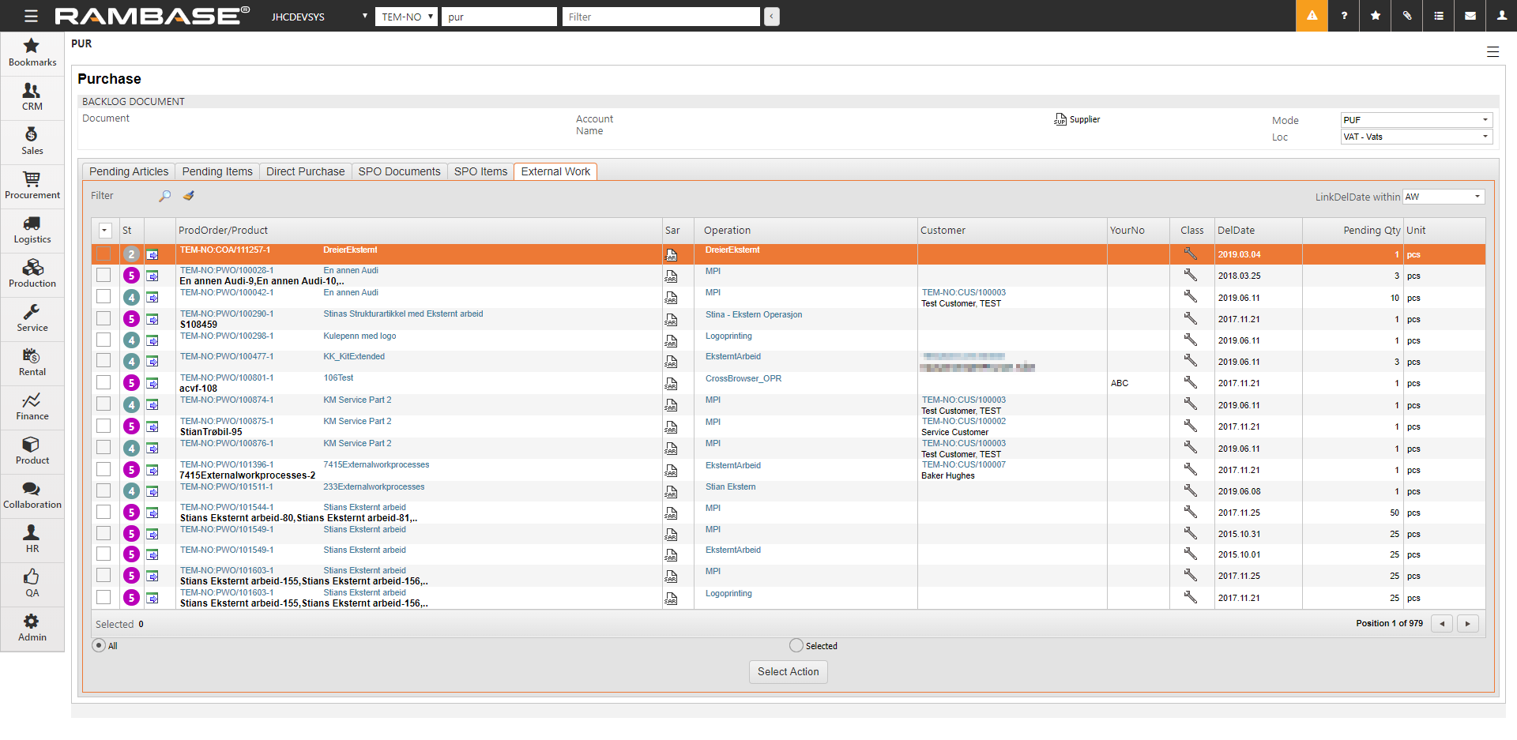
Task: Expand LinkDelDate within AW dropdown
Action: (x=1444, y=197)
